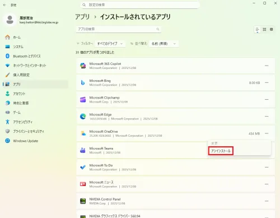Click the Microsoft 365 Copilot app icon
The width and height of the screenshot is (280, 218).
[83, 66]
